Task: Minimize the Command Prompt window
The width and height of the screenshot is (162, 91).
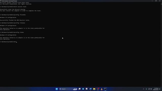Action: point(152,1)
